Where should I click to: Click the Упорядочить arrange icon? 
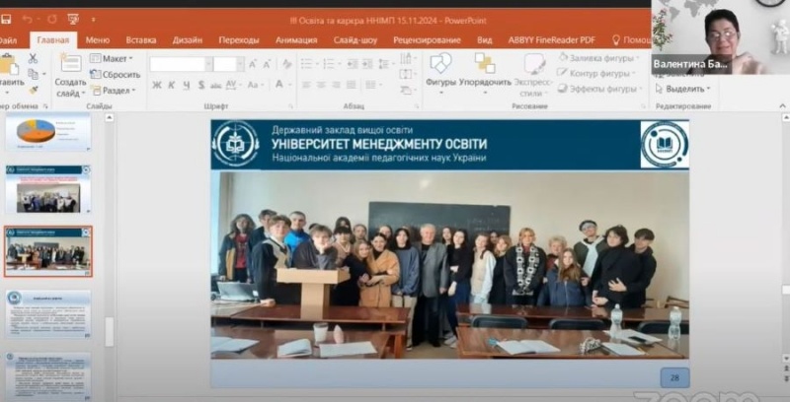tap(485, 69)
